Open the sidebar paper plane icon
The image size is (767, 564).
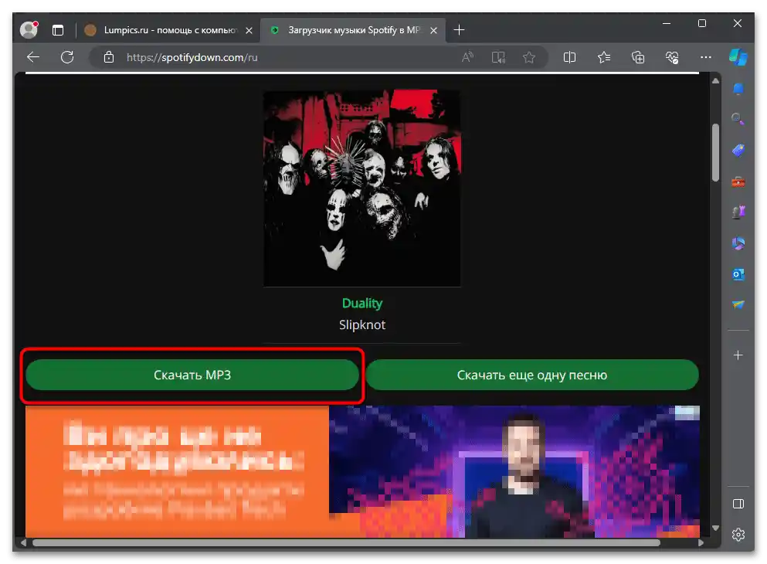pyautogui.click(x=738, y=304)
